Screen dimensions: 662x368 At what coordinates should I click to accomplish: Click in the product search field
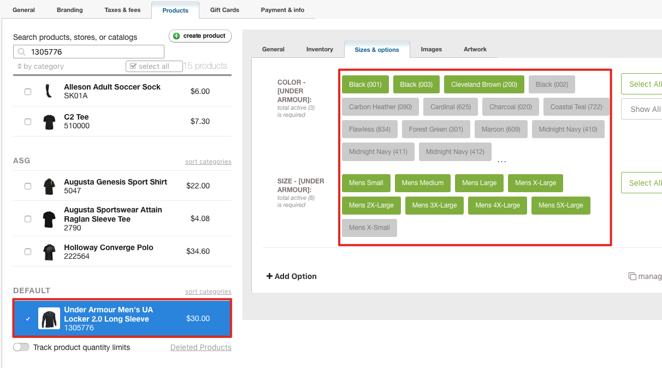tap(88, 52)
